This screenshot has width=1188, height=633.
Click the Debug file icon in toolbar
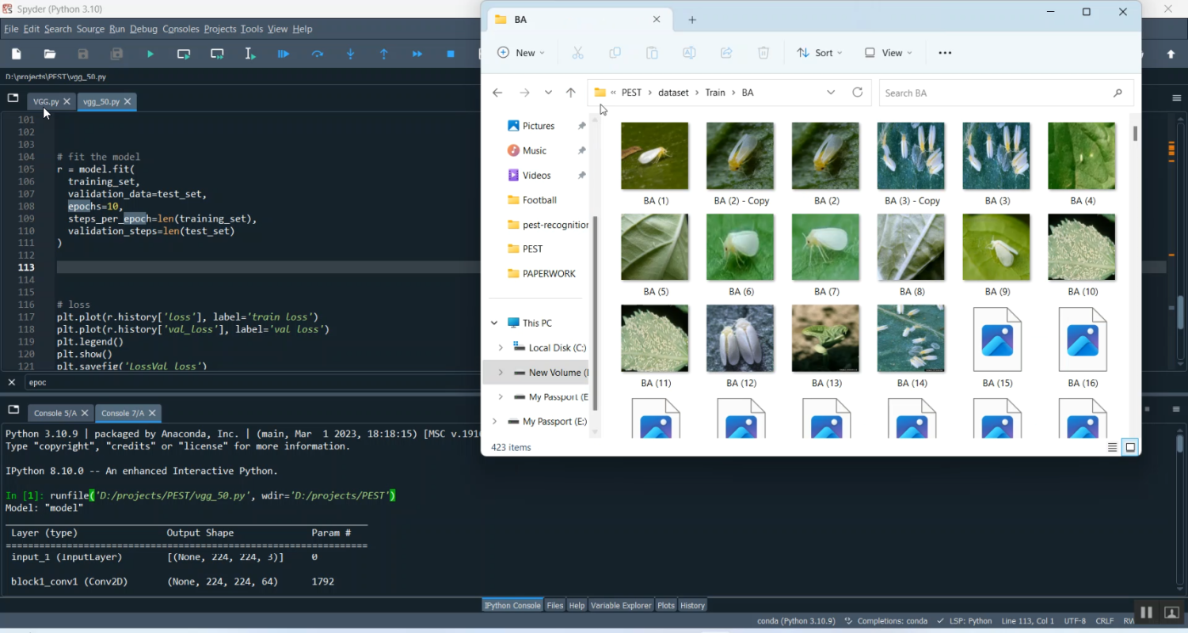click(x=284, y=54)
